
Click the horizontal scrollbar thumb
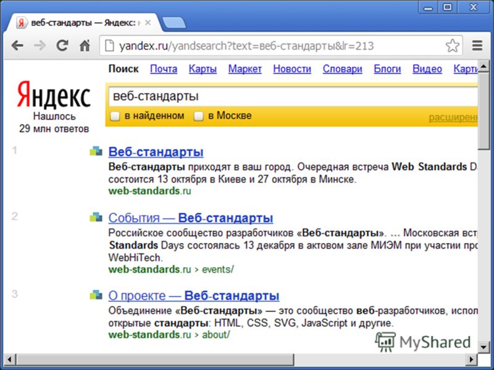click(154, 359)
